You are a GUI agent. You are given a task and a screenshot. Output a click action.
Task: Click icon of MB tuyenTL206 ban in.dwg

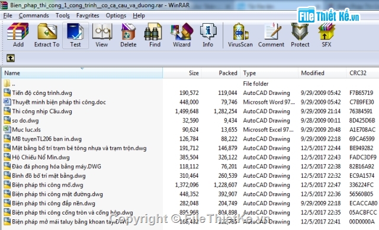[x=7, y=139]
